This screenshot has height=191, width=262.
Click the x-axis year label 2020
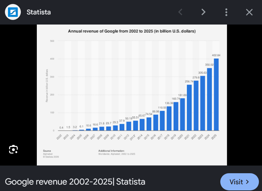tap(180, 137)
